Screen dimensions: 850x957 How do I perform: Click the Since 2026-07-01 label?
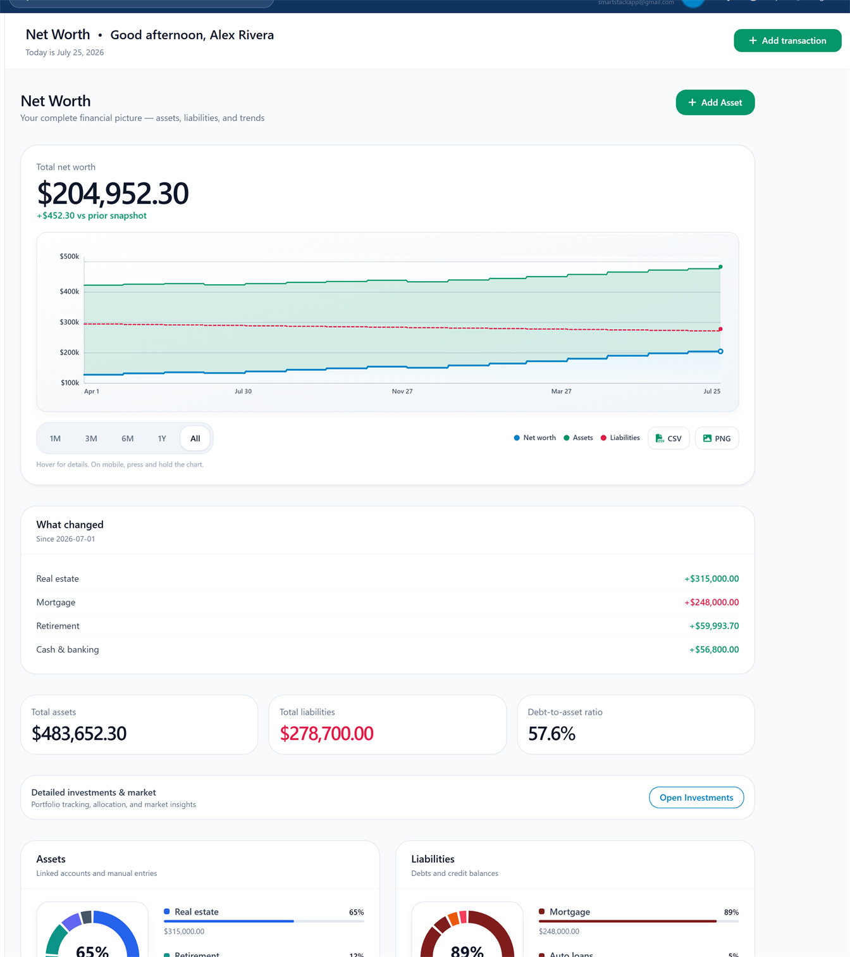point(66,539)
